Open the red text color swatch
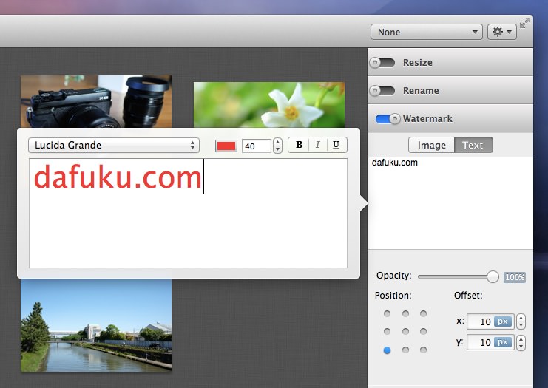 pyautogui.click(x=226, y=146)
